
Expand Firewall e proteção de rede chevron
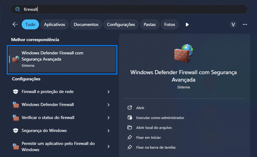(108, 92)
